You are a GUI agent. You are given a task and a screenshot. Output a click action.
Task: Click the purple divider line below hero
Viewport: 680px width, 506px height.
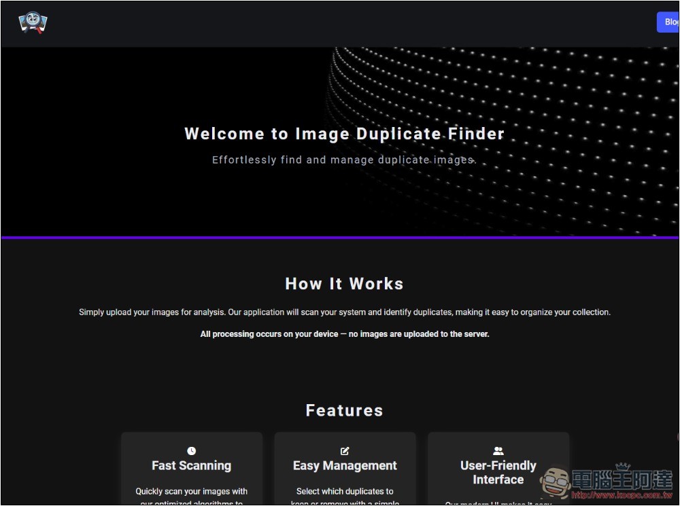pyautogui.click(x=340, y=238)
